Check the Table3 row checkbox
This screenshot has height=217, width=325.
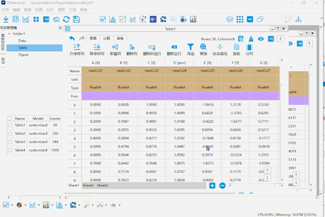click(10, 142)
